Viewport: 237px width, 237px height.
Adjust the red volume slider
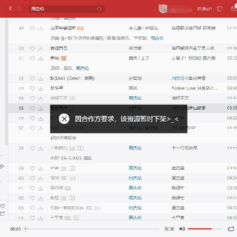(x=205, y=229)
